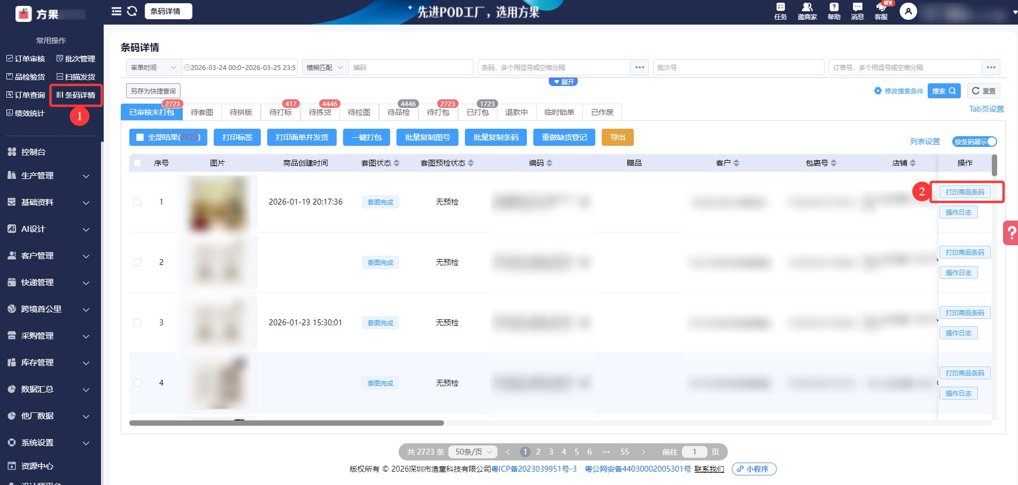Open the 任务 tasks icon
The image size is (1018, 485).
[x=780, y=11]
